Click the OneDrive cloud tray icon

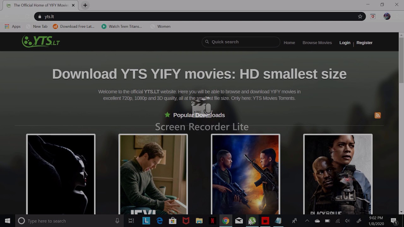pos(317,221)
